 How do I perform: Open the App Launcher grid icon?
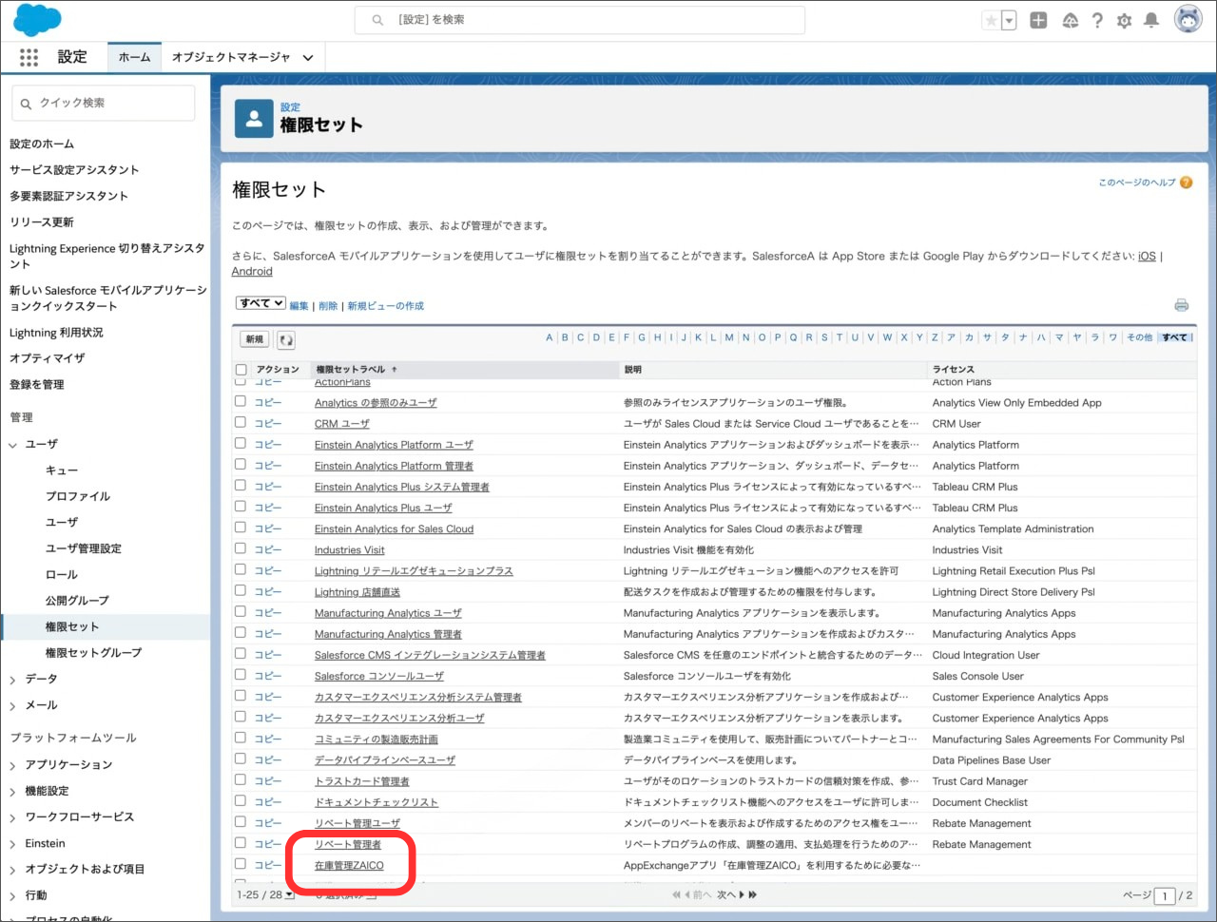pyautogui.click(x=29, y=57)
